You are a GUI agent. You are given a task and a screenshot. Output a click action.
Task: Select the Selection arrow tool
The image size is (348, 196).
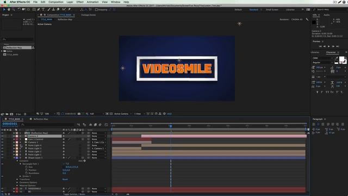click(x=4, y=10)
